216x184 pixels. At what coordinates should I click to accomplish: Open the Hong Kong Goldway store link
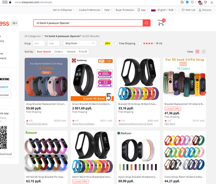tap(83, 124)
